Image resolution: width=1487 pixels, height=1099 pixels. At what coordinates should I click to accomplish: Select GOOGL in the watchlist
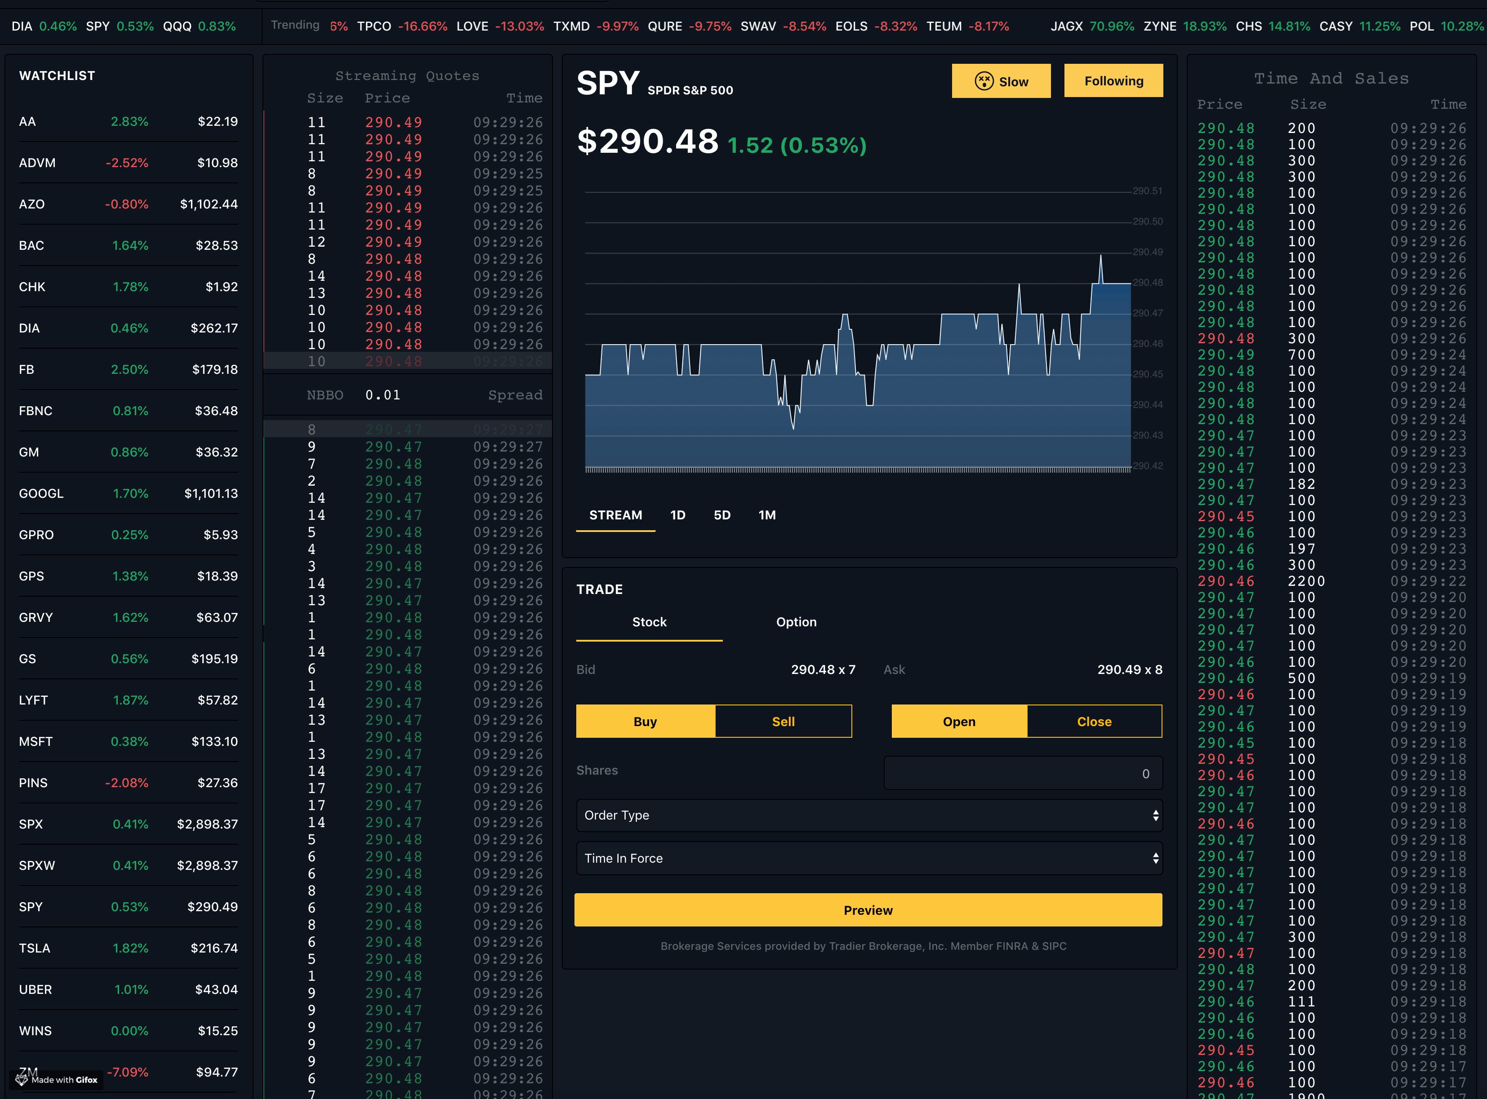click(x=129, y=494)
